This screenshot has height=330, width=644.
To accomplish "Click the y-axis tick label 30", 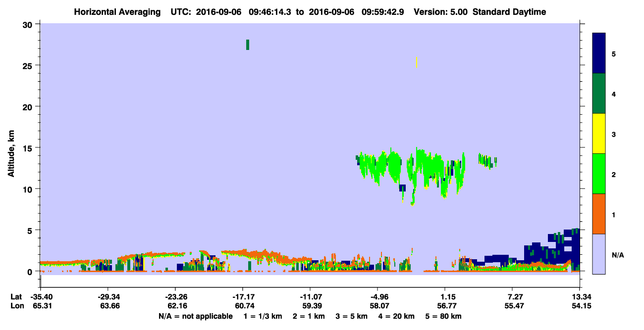I will pos(29,24).
